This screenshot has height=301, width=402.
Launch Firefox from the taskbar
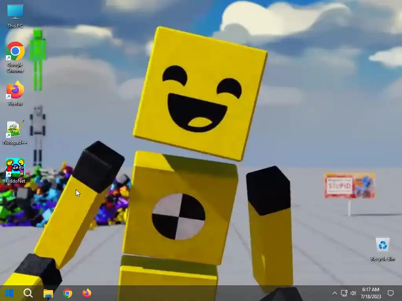87,293
